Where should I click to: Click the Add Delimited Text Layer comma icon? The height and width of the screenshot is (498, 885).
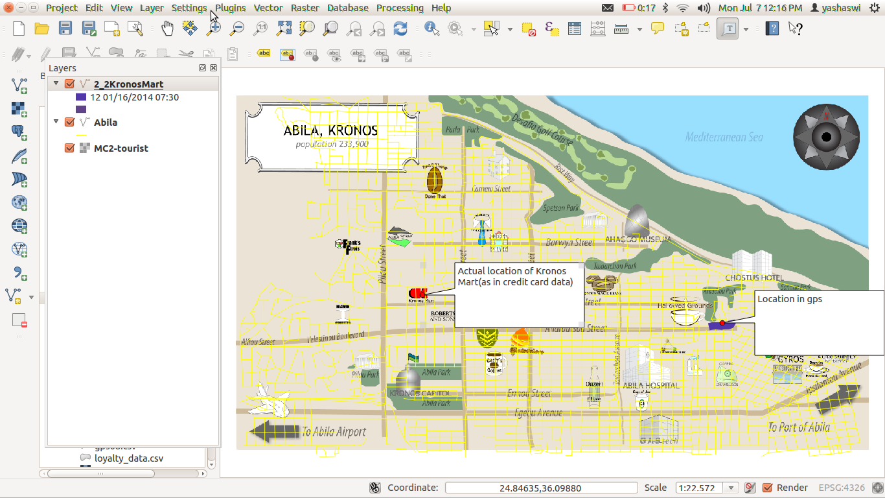point(19,272)
